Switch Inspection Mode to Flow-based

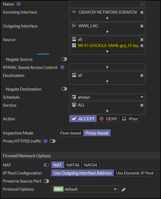(x=70, y=133)
